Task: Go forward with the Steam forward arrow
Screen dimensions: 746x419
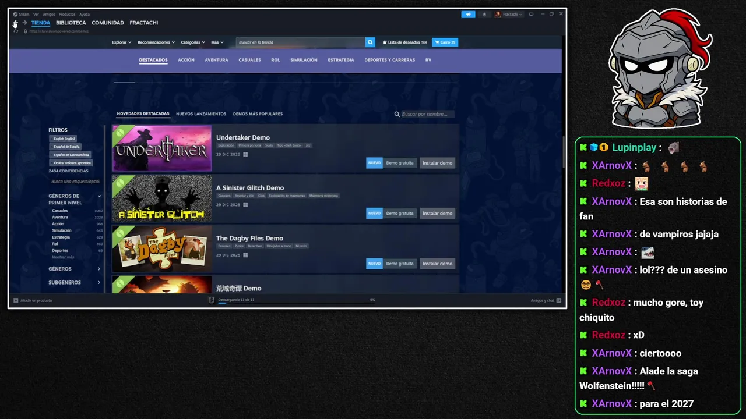Action: [24, 23]
